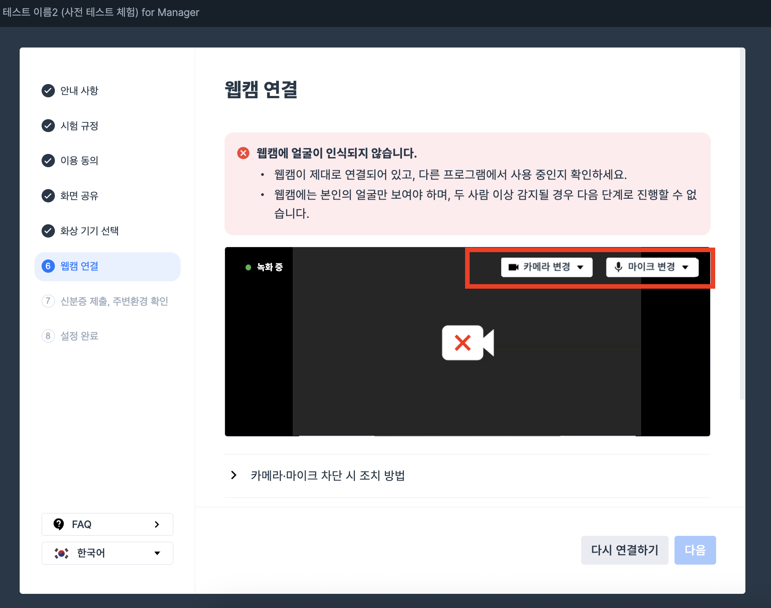
Task: Expand 카메라·마이크 차단 시 조치 방법 section
Action: (327, 476)
